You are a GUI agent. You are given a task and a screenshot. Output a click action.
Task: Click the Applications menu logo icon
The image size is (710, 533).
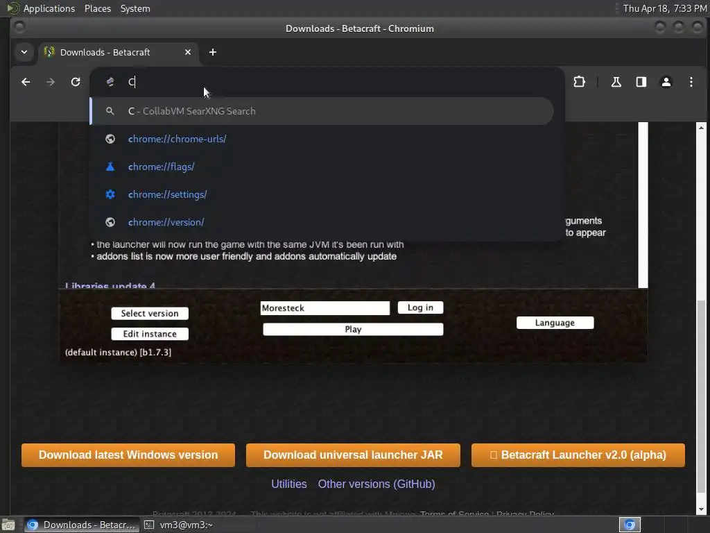point(13,8)
